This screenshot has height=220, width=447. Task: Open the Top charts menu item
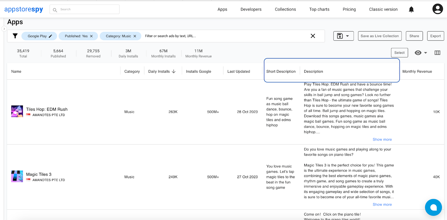[x=319, y=9]
